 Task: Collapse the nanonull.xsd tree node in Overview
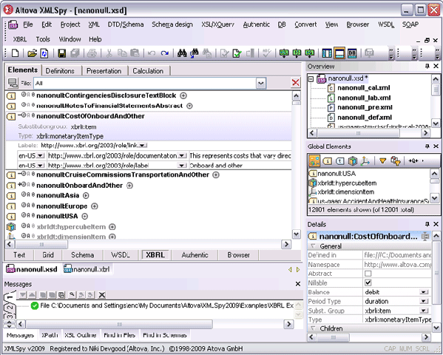point(311,79)
